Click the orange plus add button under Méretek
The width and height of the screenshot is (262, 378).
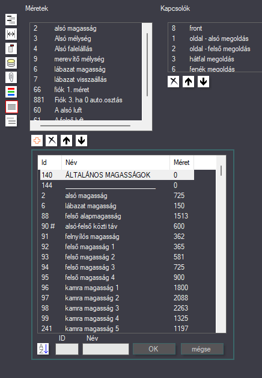(x=37, y=140)
